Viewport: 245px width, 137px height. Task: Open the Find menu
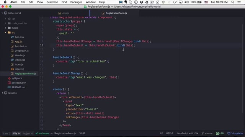[x=64, y=2]
